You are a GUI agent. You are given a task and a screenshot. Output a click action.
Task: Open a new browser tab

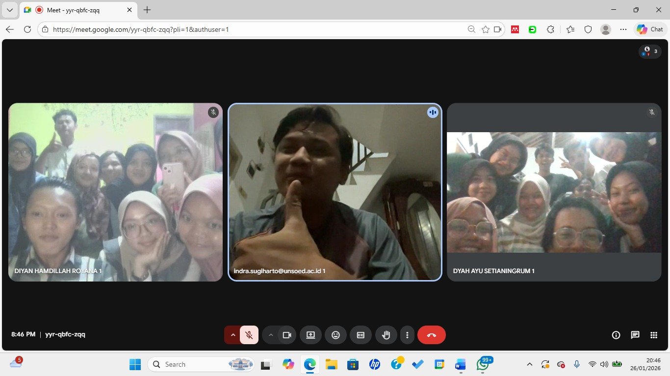[147, 10]
